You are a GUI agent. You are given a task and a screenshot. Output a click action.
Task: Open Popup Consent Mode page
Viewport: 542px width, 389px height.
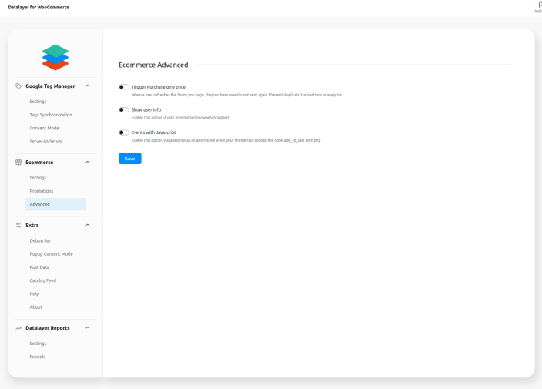[x=51, y=253]
